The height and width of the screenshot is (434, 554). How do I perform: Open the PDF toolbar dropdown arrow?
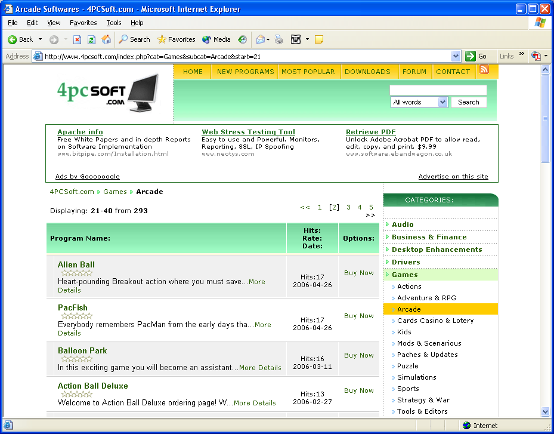point(546,56)
